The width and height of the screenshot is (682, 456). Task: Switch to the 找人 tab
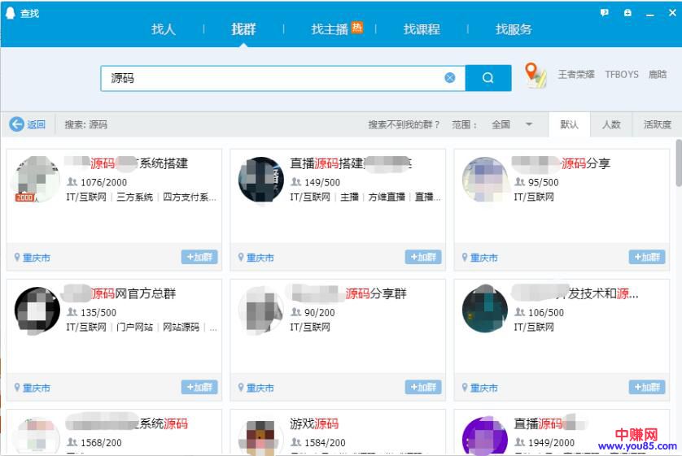point(164,29)
